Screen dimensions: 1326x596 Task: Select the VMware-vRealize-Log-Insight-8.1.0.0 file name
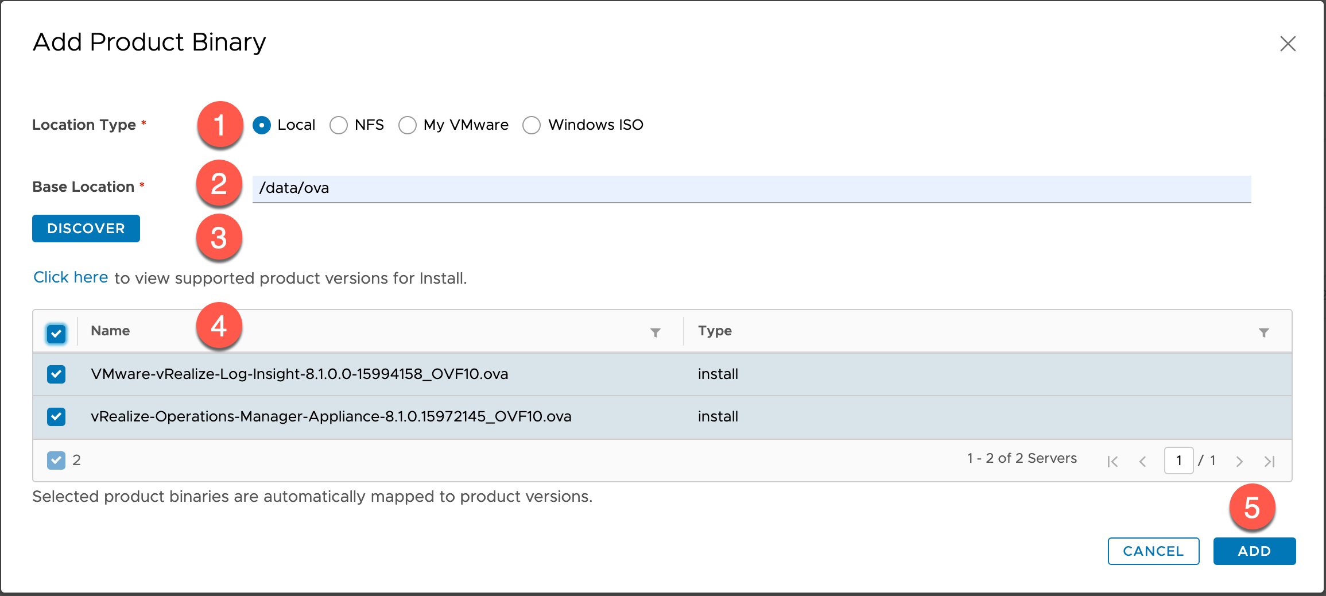coord(299,374)
